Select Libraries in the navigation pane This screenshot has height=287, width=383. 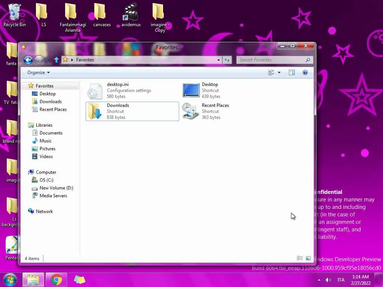click(x=44, y=125)
